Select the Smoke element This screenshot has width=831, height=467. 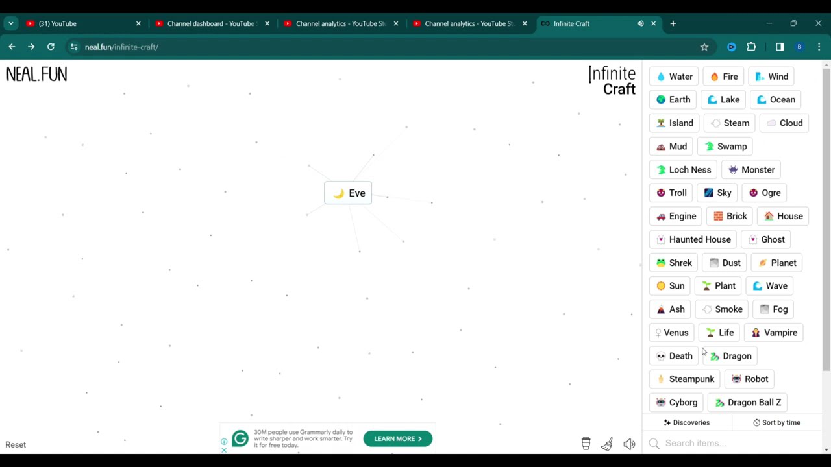[722, 309]
